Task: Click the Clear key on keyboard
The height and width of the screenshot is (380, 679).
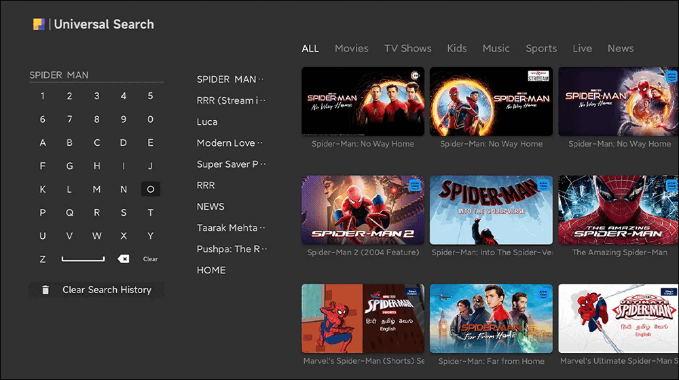Action: point(150,259)
